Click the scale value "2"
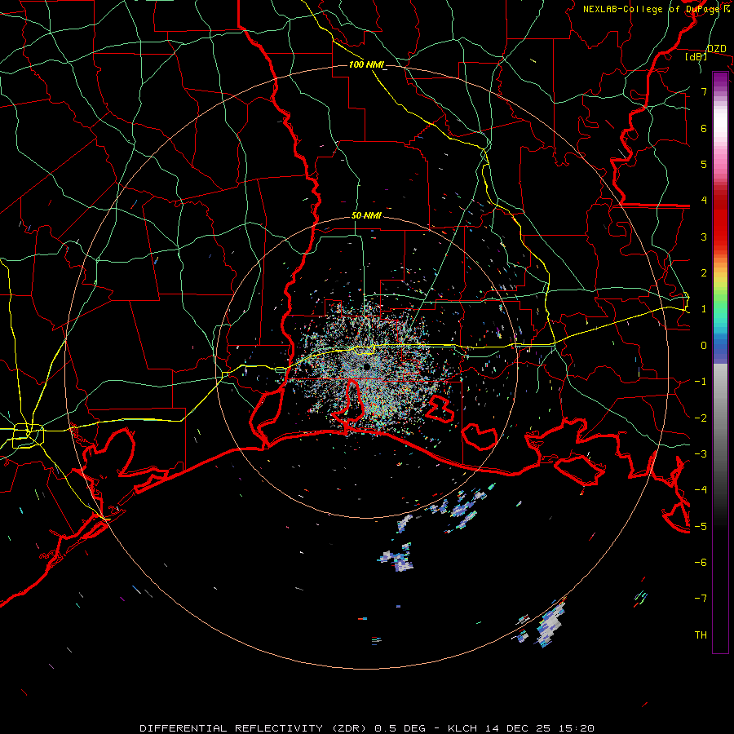The height and width of the screenshot is (734, 734). (x=704, y=273)
